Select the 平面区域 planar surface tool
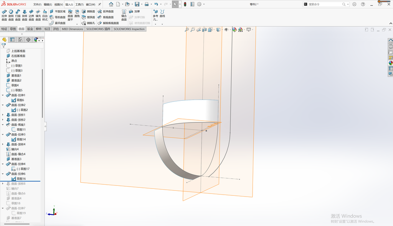 pyautogui.click(x=58, y=11)
